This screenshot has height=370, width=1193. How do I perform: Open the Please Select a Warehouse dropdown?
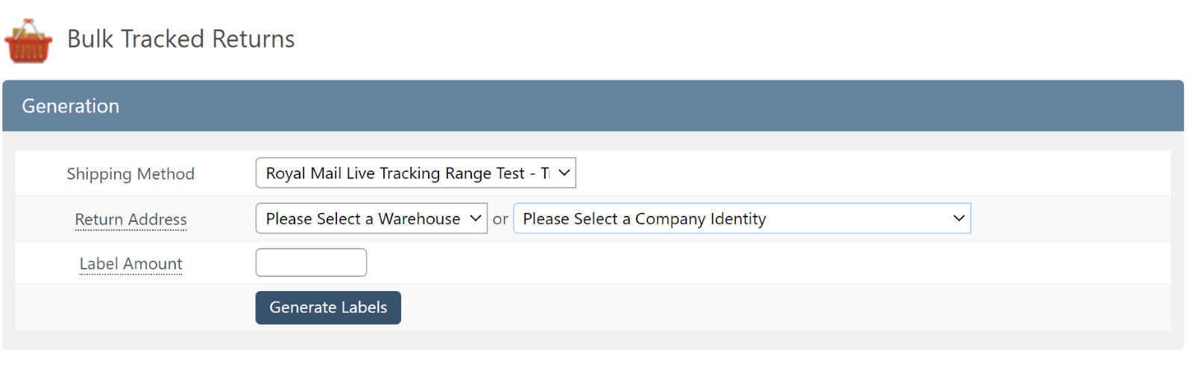[363, 219]
